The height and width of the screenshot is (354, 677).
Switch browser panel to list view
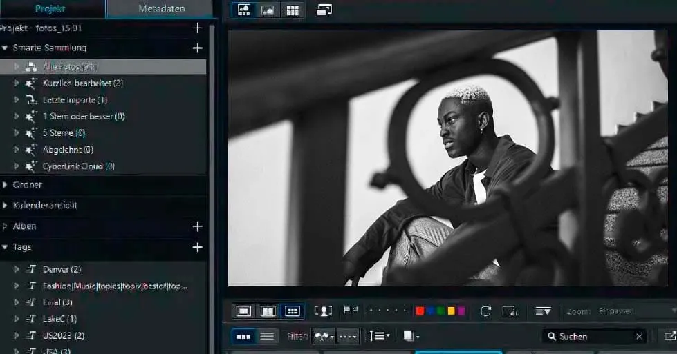tap(268, 336)
